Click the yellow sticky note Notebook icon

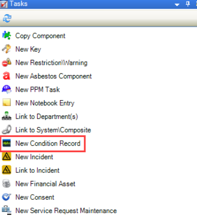(x=7, y=103)
